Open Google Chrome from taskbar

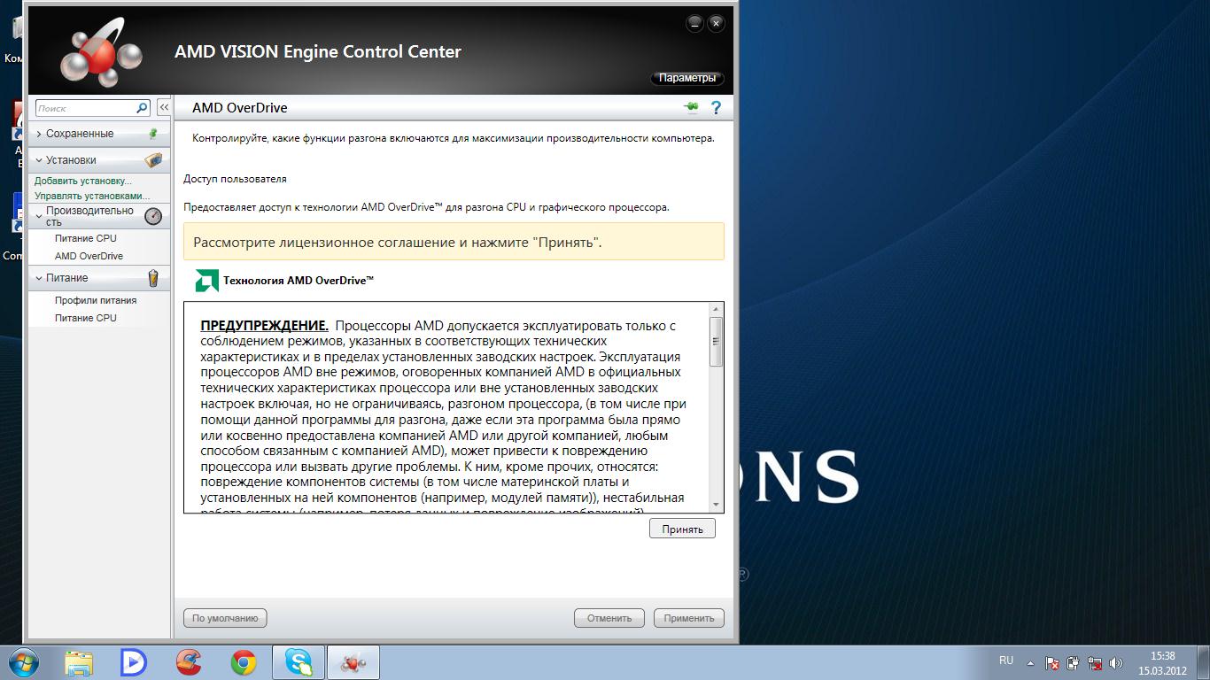(x=244, y=662)
